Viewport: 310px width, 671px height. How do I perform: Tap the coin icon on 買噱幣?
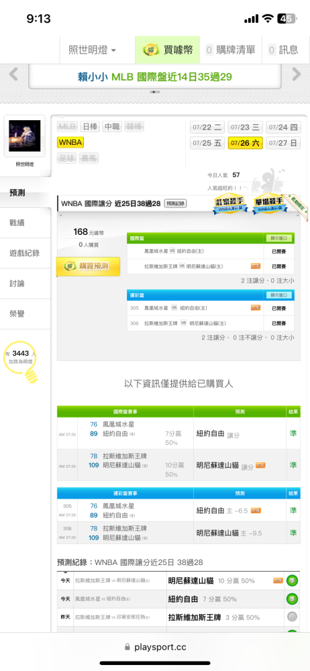(x=151, y=50)
